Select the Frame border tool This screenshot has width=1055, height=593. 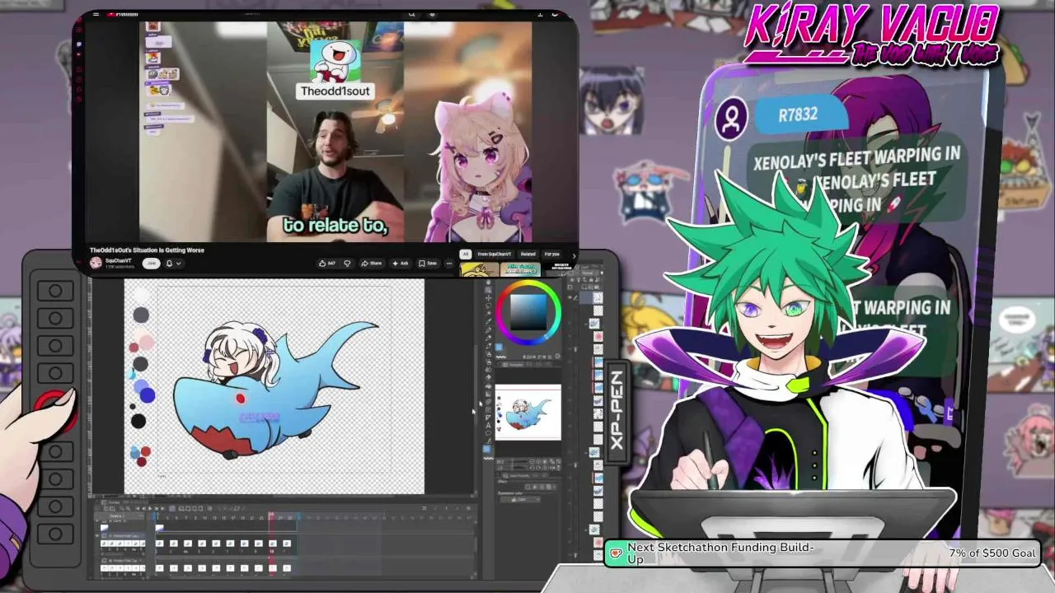[488, 409]
